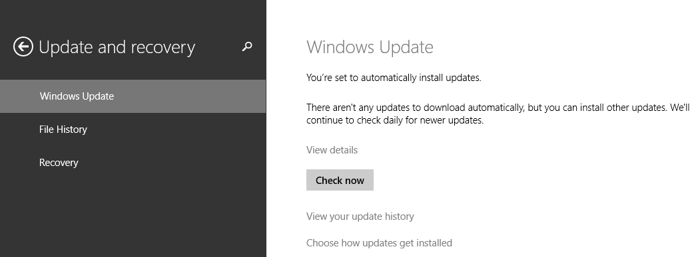Choose how updates get installed
694x257 pixels.
click(380, 243)
